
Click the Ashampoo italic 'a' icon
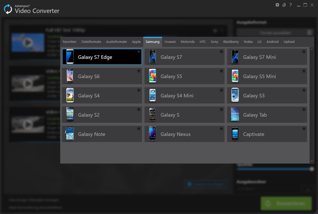coord(284,5)
